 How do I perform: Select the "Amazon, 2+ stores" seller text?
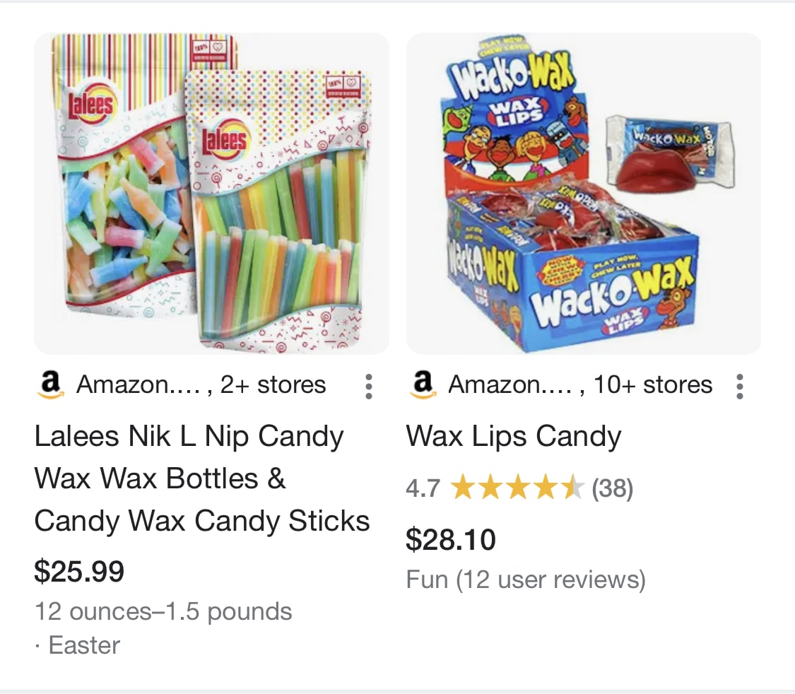(201, 385)
